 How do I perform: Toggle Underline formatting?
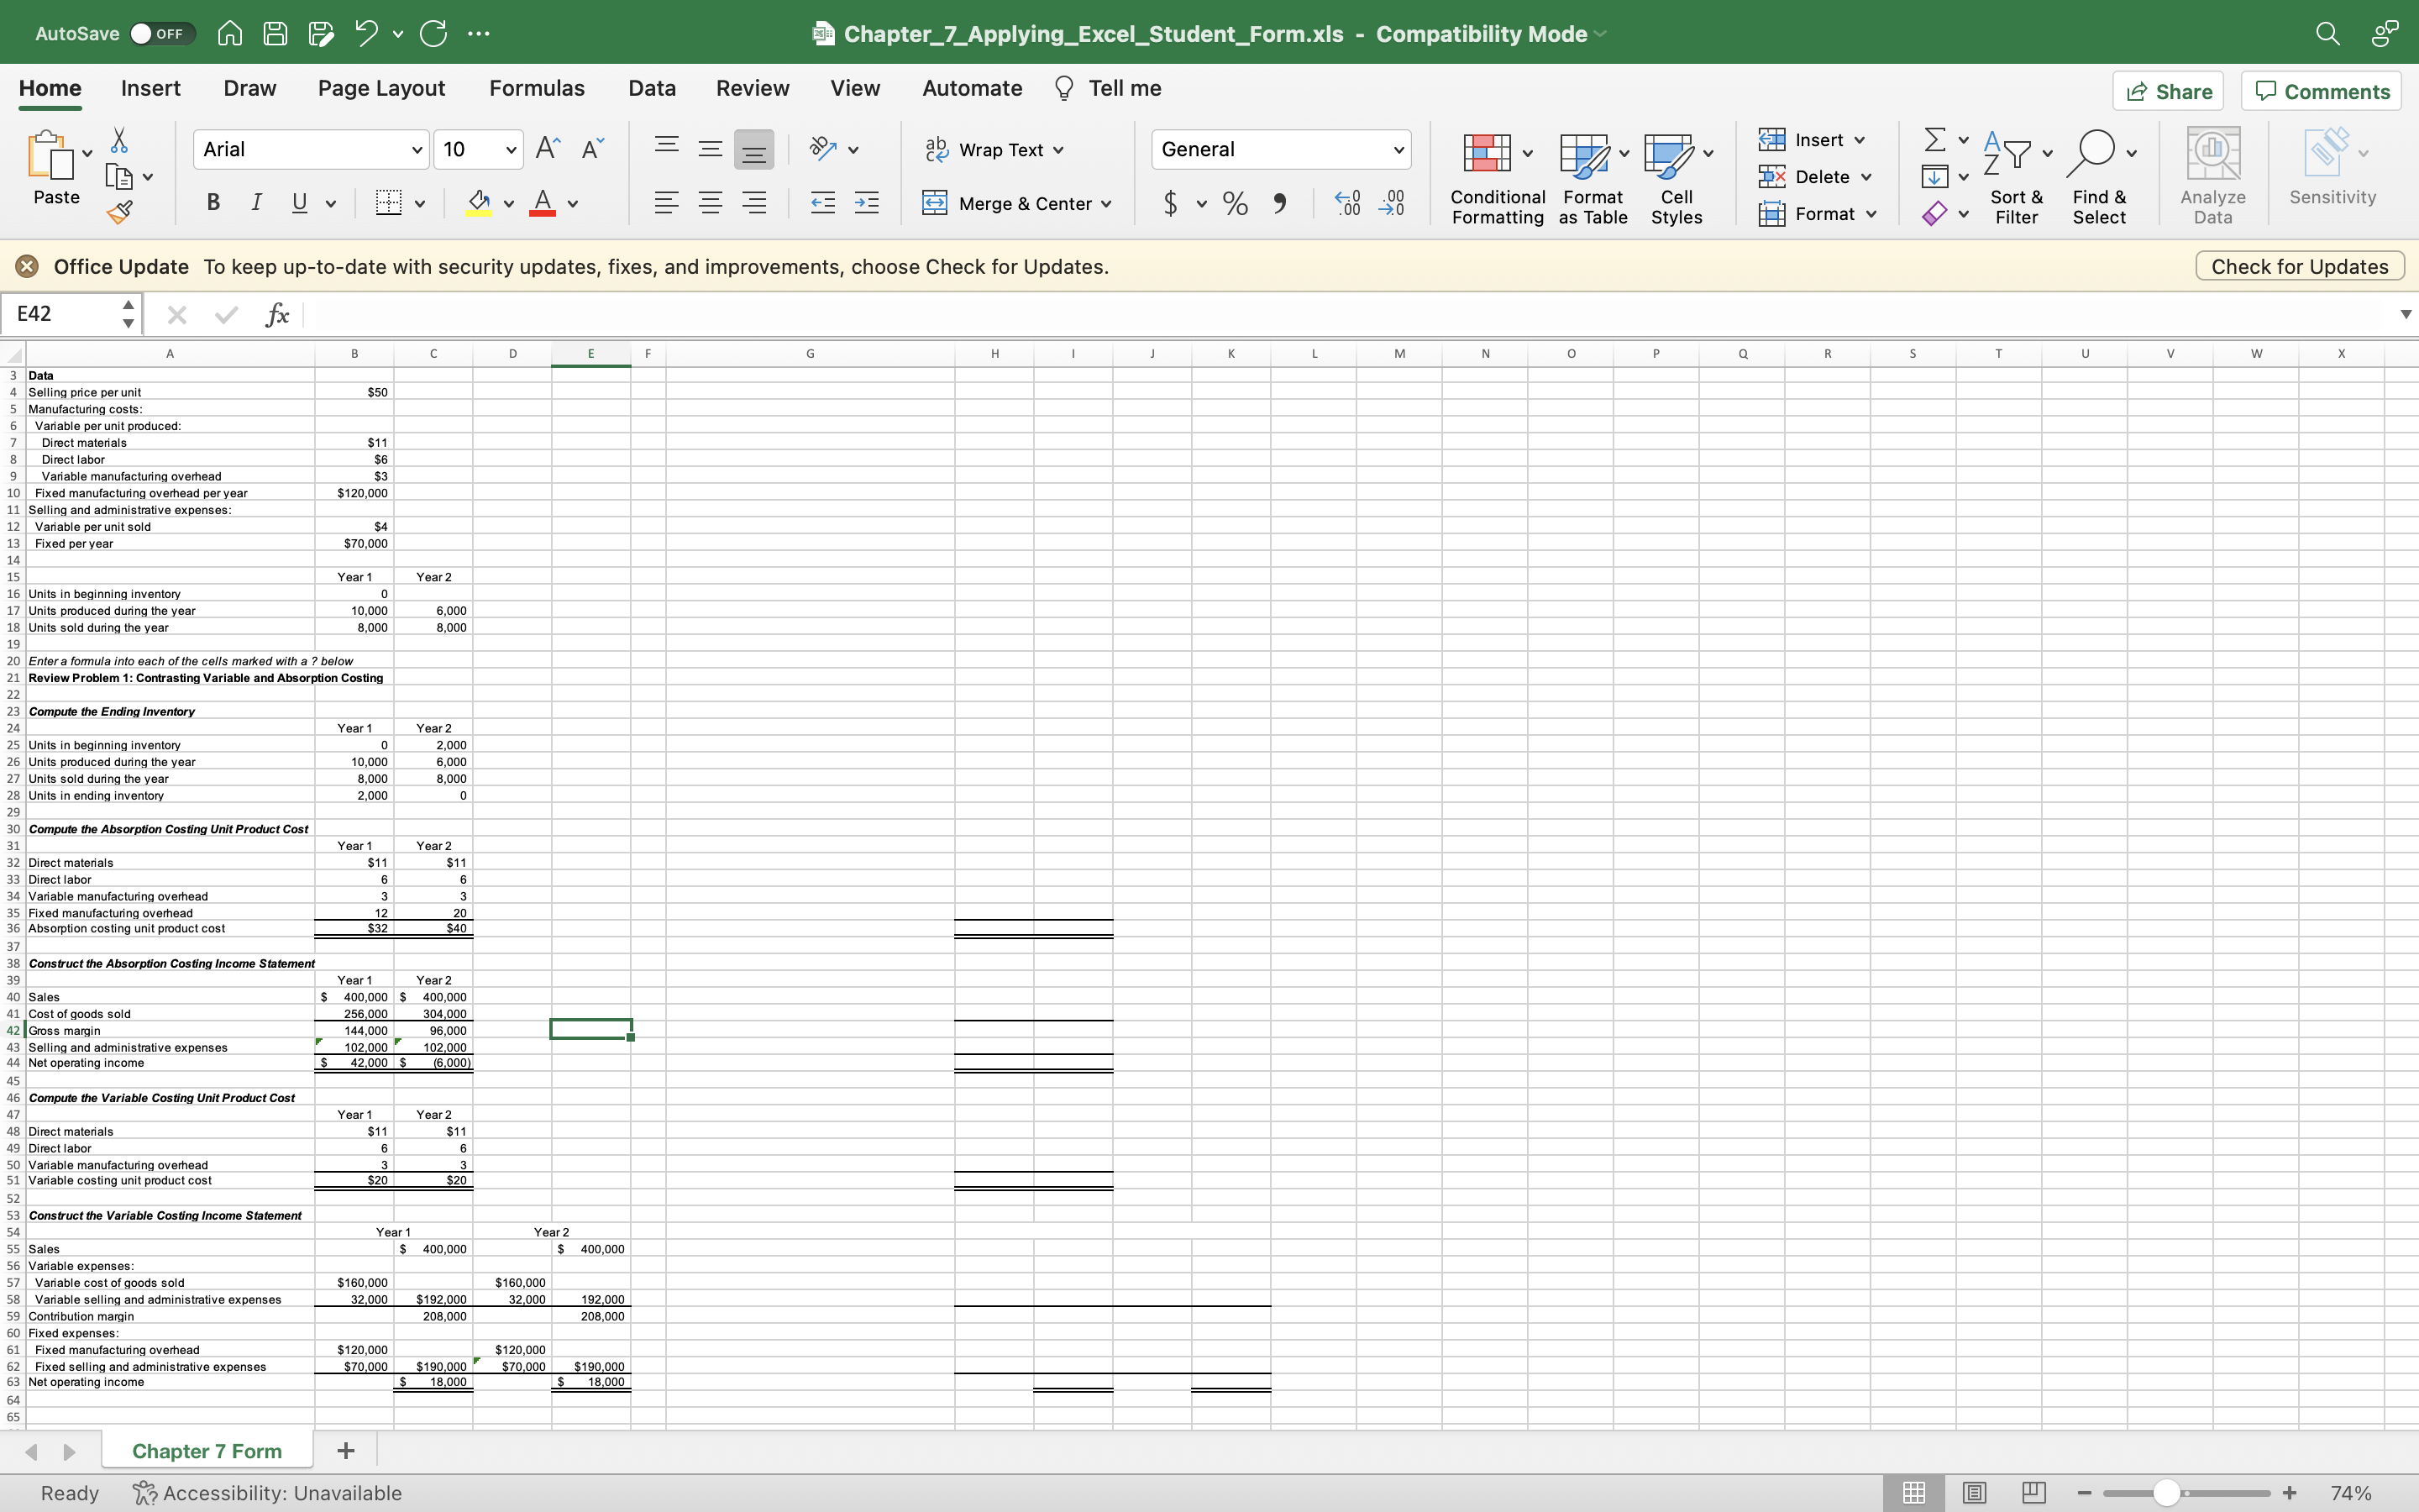[x=299, y=203]
